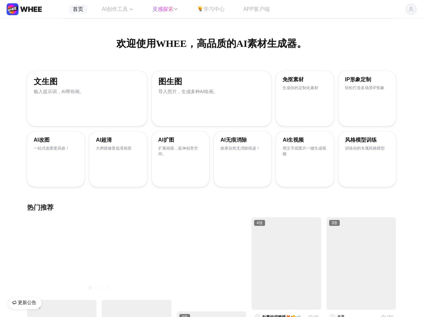Click the chevron next to 灵感探索

pyautogui.click(x=176, y=9)
